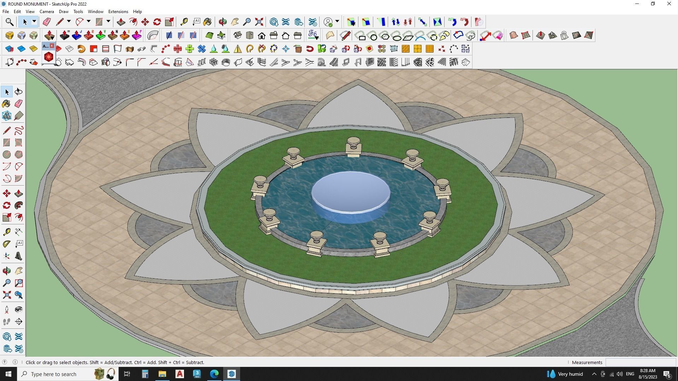Viewport: 678px width, 381px height.
Task: Activate the Orbit tool in top toolbar
Action: click(222, 22)
